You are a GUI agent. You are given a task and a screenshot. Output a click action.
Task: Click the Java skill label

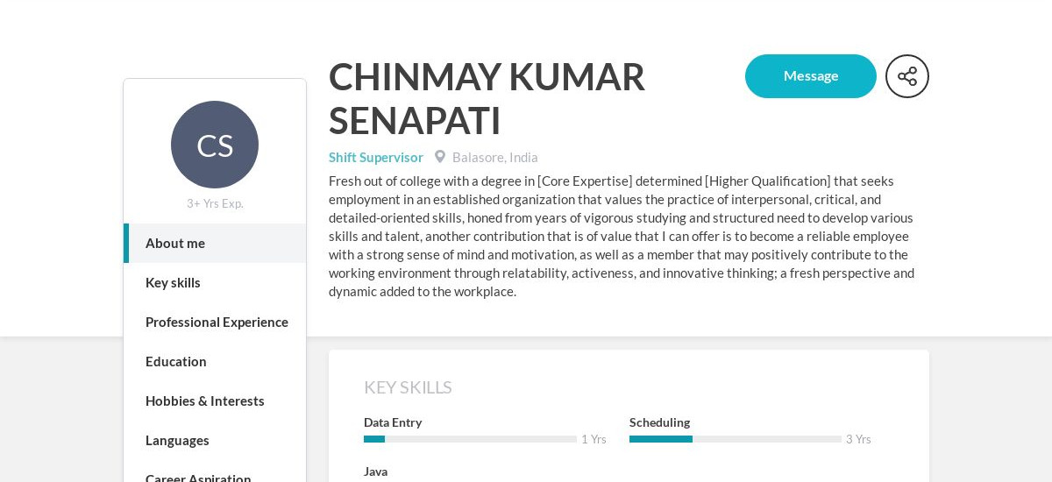pyautogui.click(x=375, y=471)
